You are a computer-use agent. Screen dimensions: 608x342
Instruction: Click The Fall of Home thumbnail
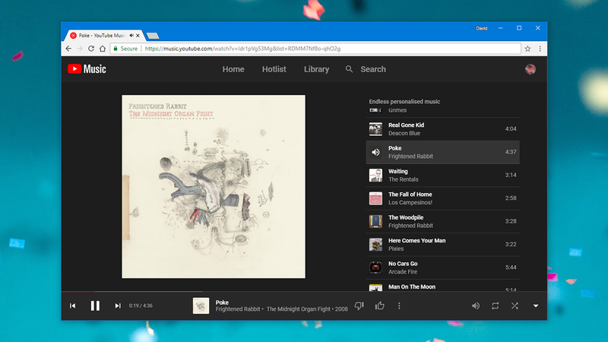pyautogui.click(x=375, y=198)
